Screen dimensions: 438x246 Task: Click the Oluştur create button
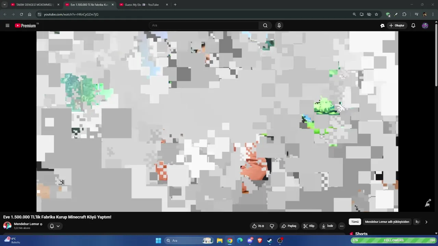click(x=397, y=26)
